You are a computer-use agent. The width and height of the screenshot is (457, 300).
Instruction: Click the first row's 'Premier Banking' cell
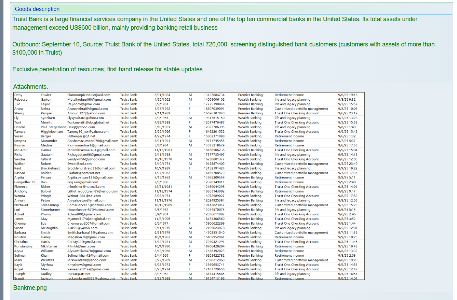[250, 95]
